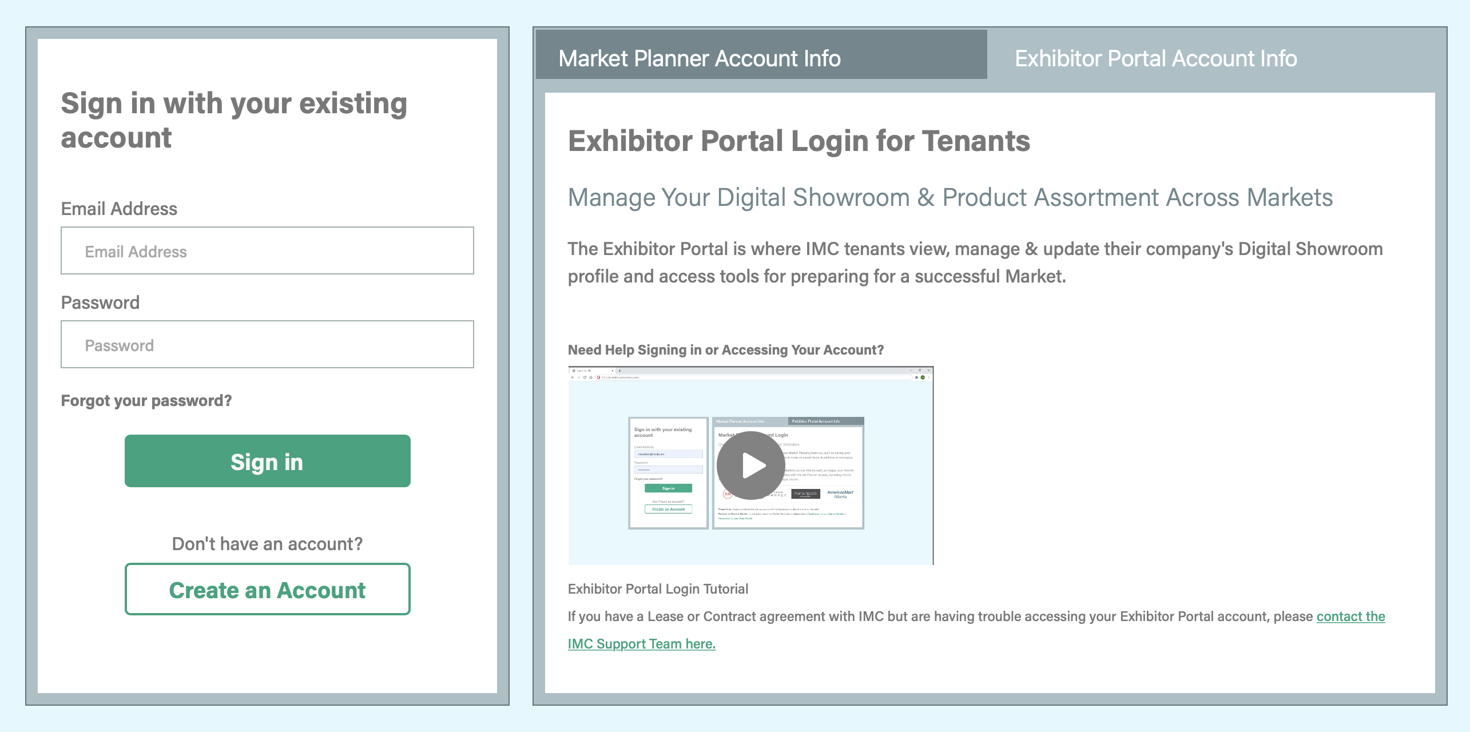Viewport: 1470px width, 732px height.
Task: Switch to Market Planner Account Info tab
Action: pyautogui.click(x=699, y=58)
